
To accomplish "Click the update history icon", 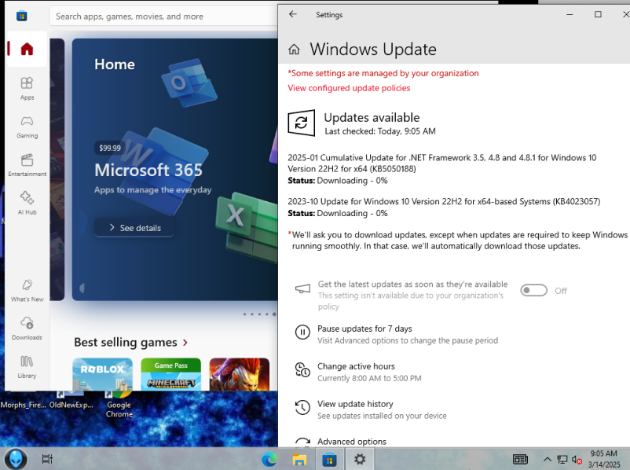I will (302, 407).
